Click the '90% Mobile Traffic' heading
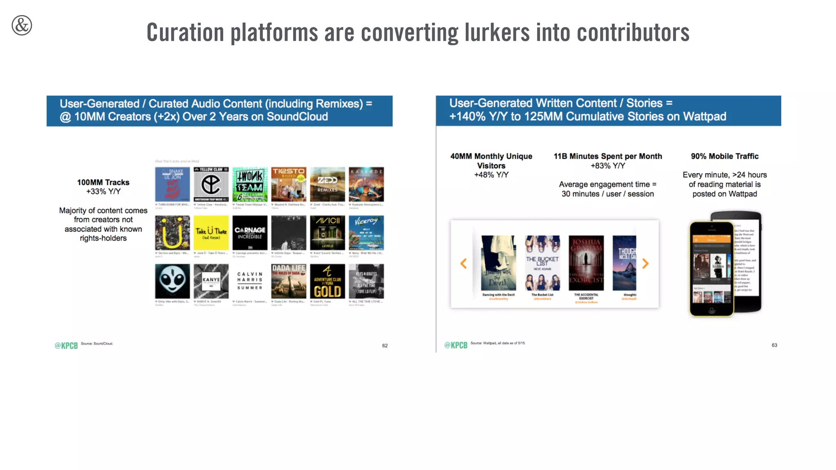Image resolution: width=836 pixels, height=470 pixels. (725, 156)
